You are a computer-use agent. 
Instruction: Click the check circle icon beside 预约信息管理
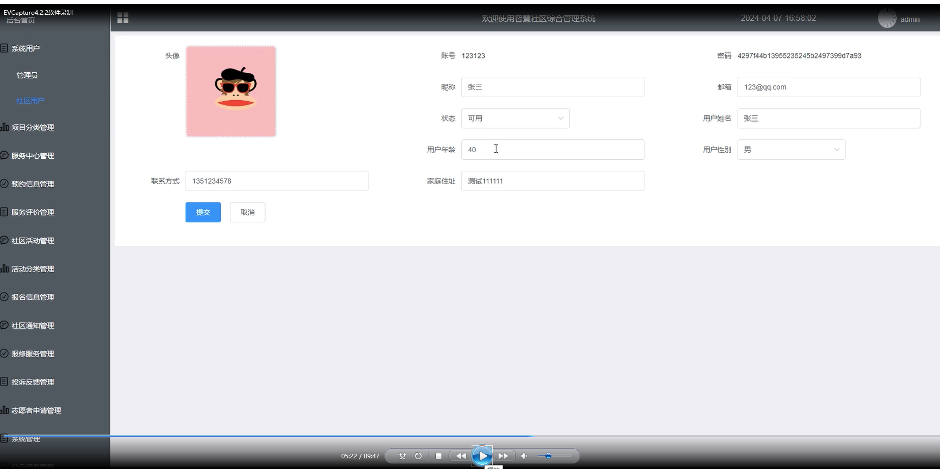point(4,184)
